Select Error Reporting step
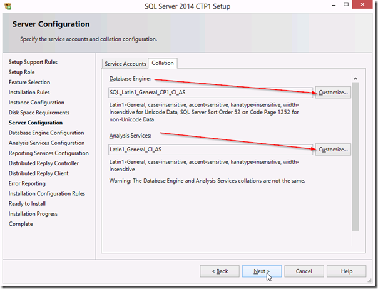 pos(27,184)
